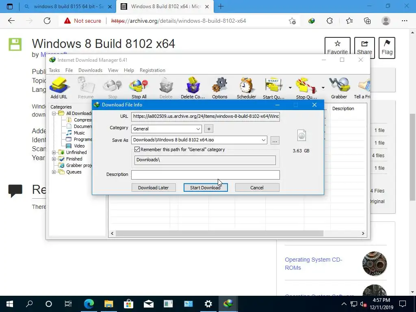This screenshot has width=416, height=312.
Task: Open Settings gear on the taskbar
Action: point(208,303)
